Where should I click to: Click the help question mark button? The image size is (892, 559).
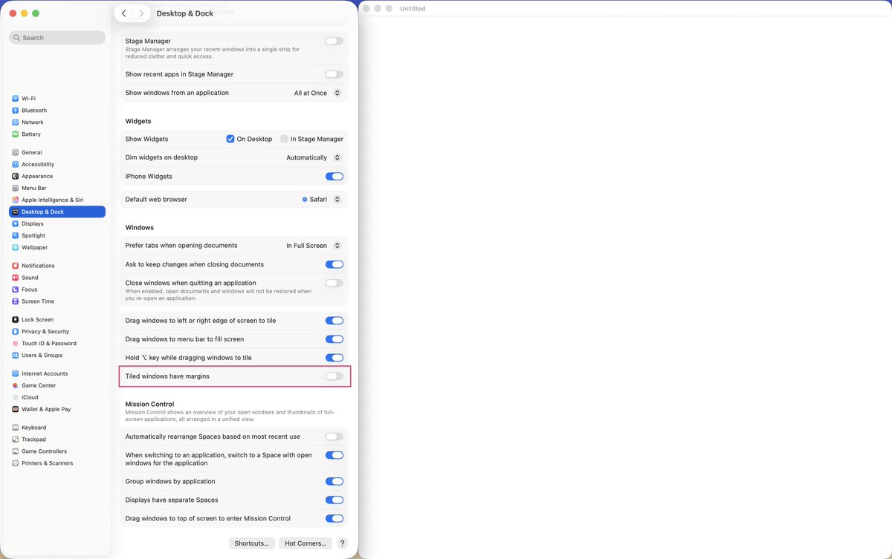pyautogui.click(x=342, y=543)
